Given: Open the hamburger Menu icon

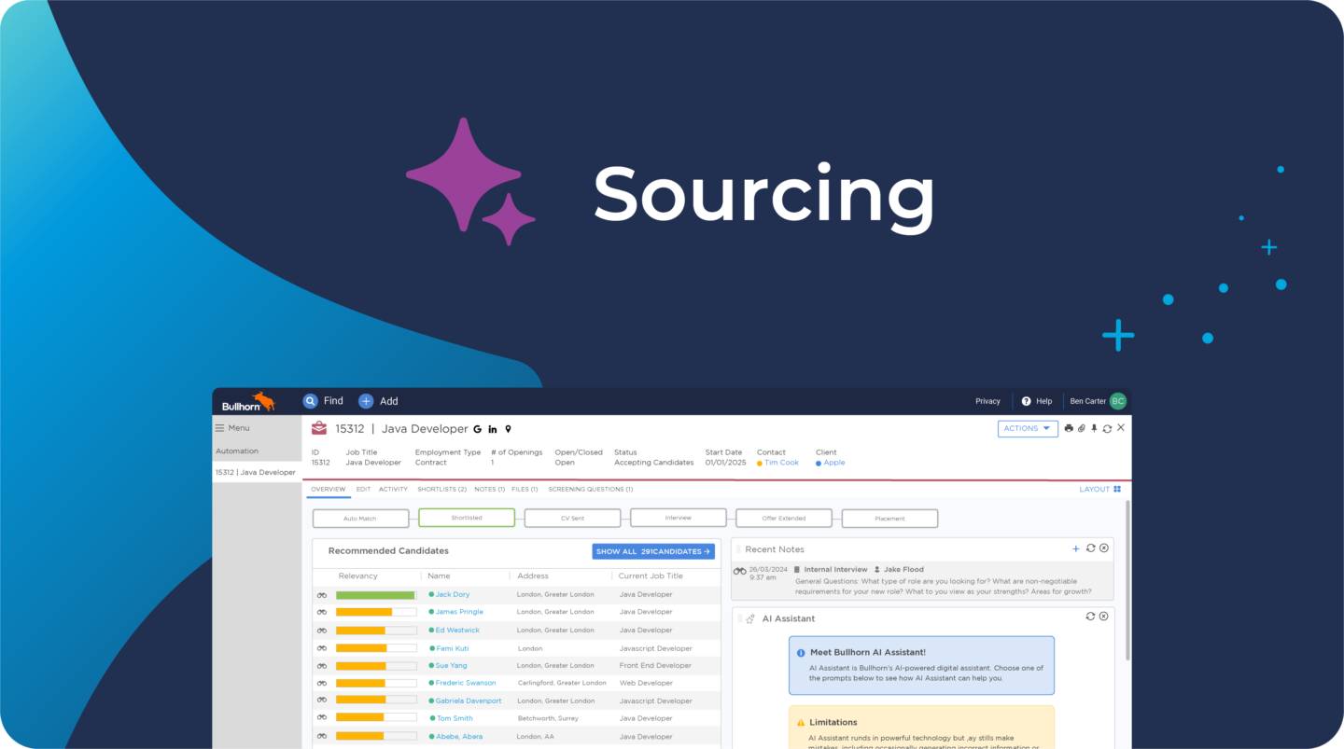Looking at the screenshot, I should (220, 428).
